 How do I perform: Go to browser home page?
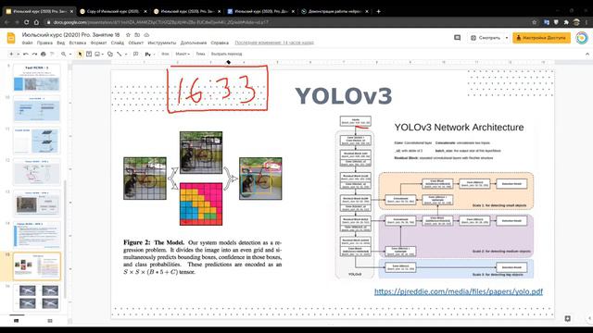(36, 22)
